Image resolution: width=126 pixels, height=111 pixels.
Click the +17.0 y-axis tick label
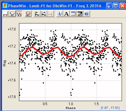(12, 29)
